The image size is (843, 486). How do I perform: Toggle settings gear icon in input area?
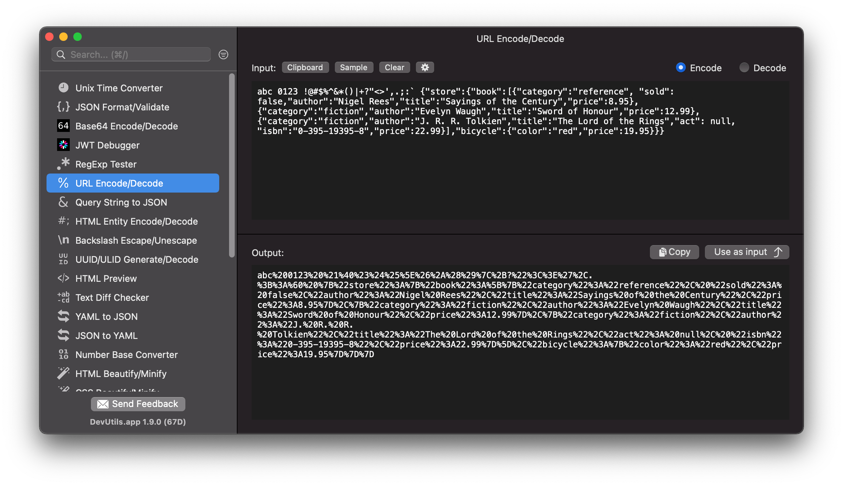click(425, 67)
